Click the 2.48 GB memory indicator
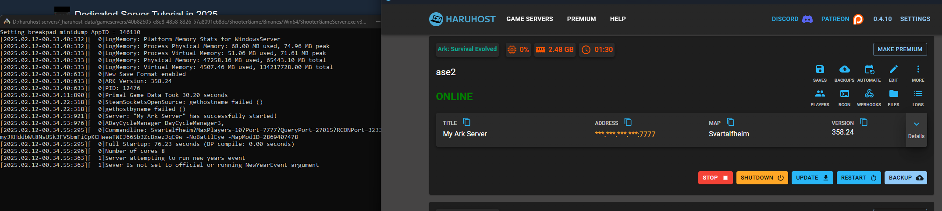The image size is (942, 211). 555,50
